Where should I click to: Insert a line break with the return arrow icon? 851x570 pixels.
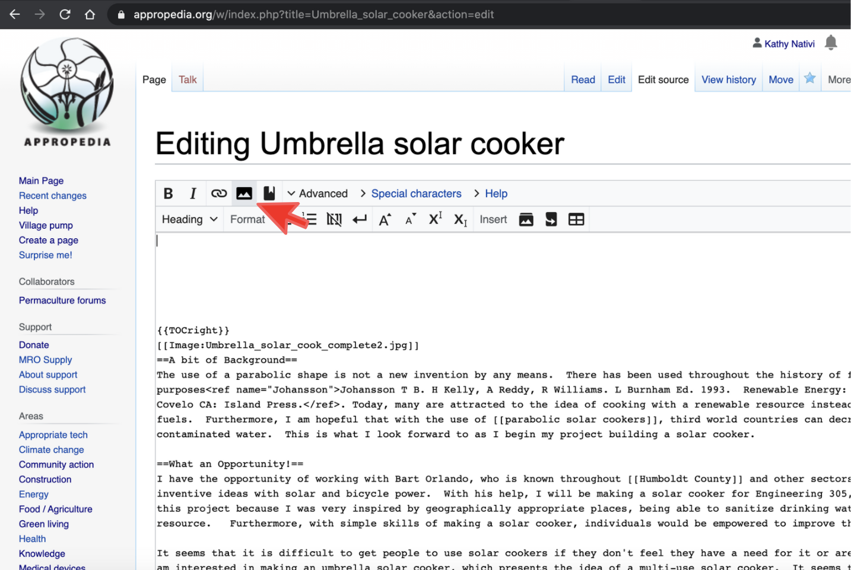[x=360, y=220]
